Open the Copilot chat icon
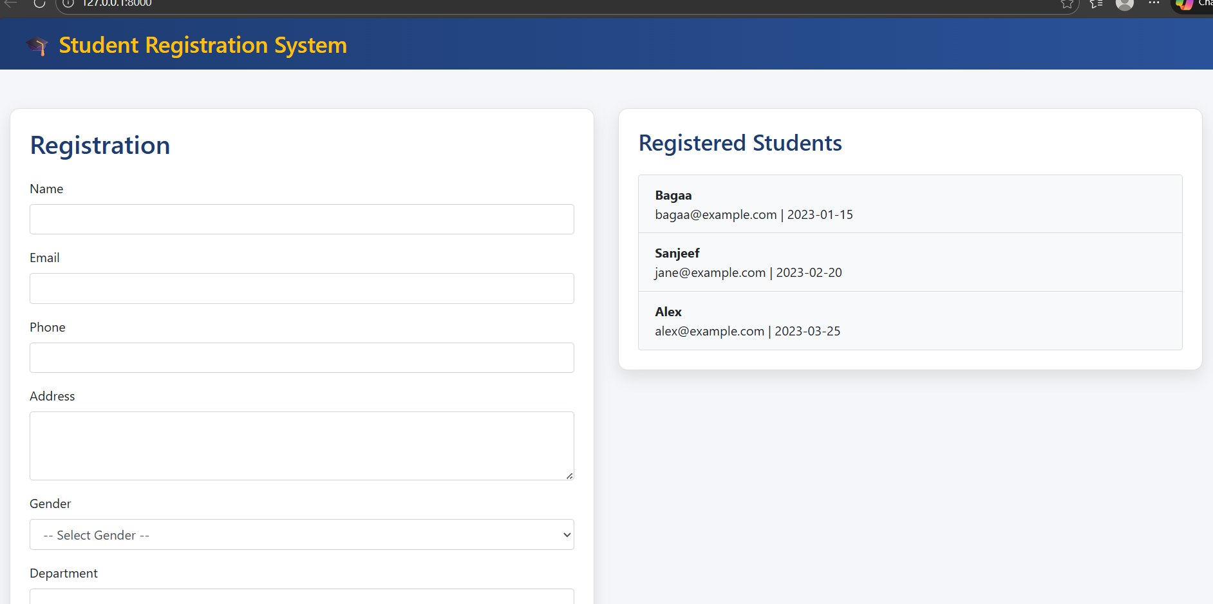1213x604 pixels. point(1185,5)
